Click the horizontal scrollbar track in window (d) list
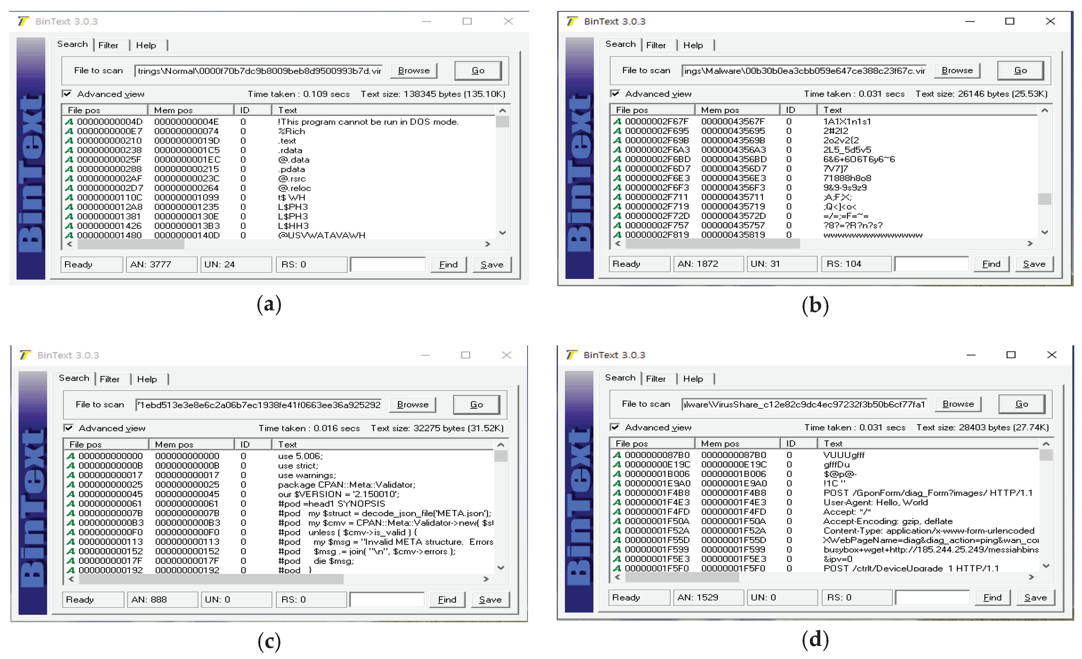 (x=878, y=577)
